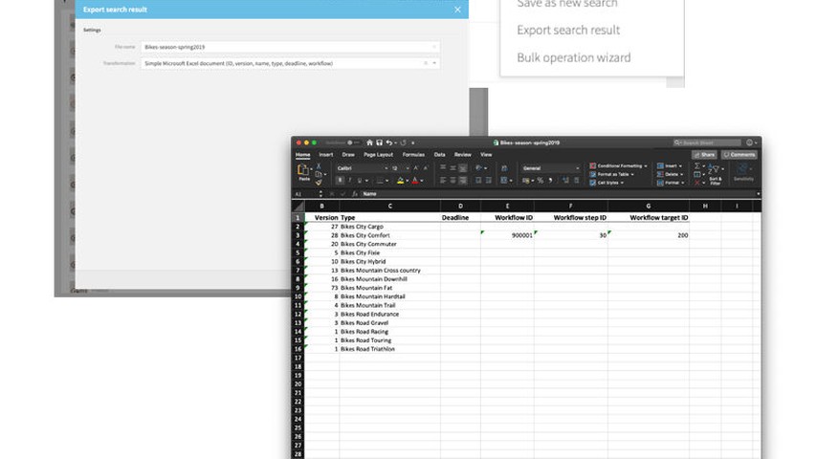Open the fill color dropdown arrow

(407, 181)
